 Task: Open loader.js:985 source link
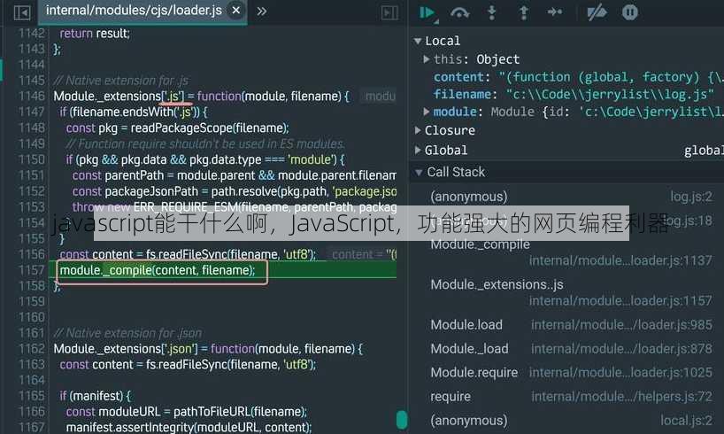(621, 325)
